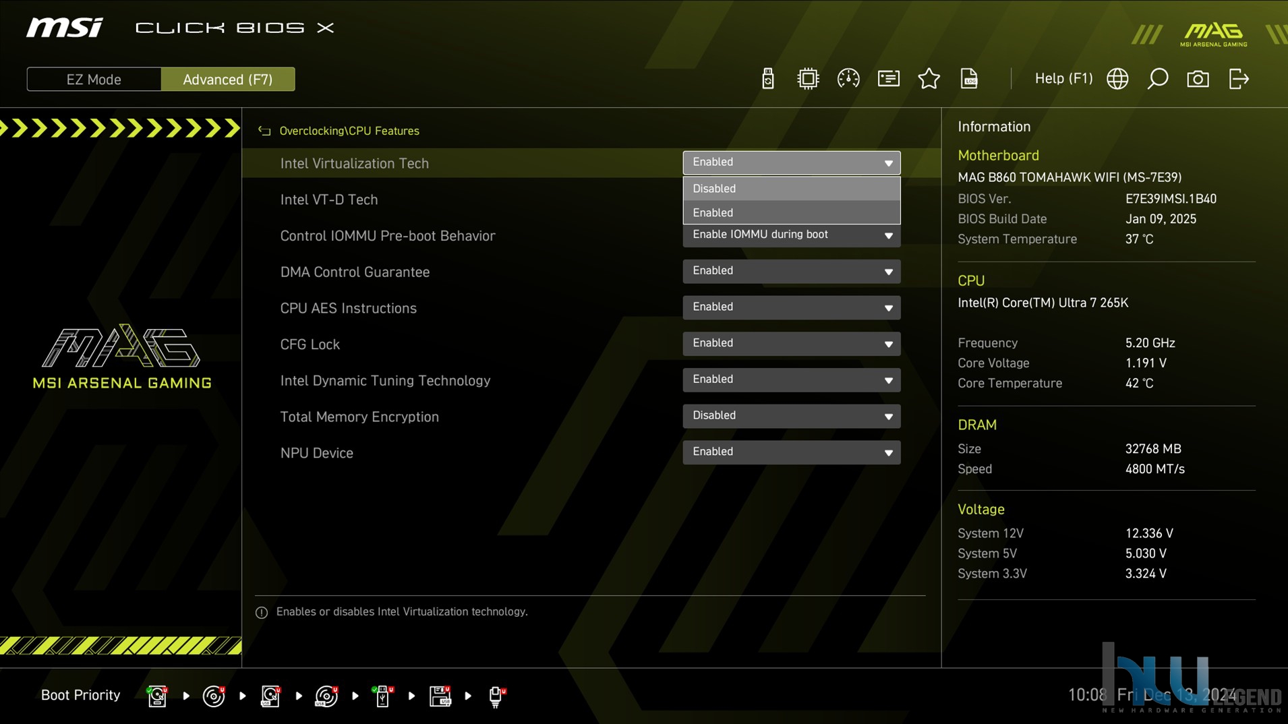Click the System 12V value 12.336 V
The width and height of the screenshot is (1288, 724).
(x=1149, y=533)
